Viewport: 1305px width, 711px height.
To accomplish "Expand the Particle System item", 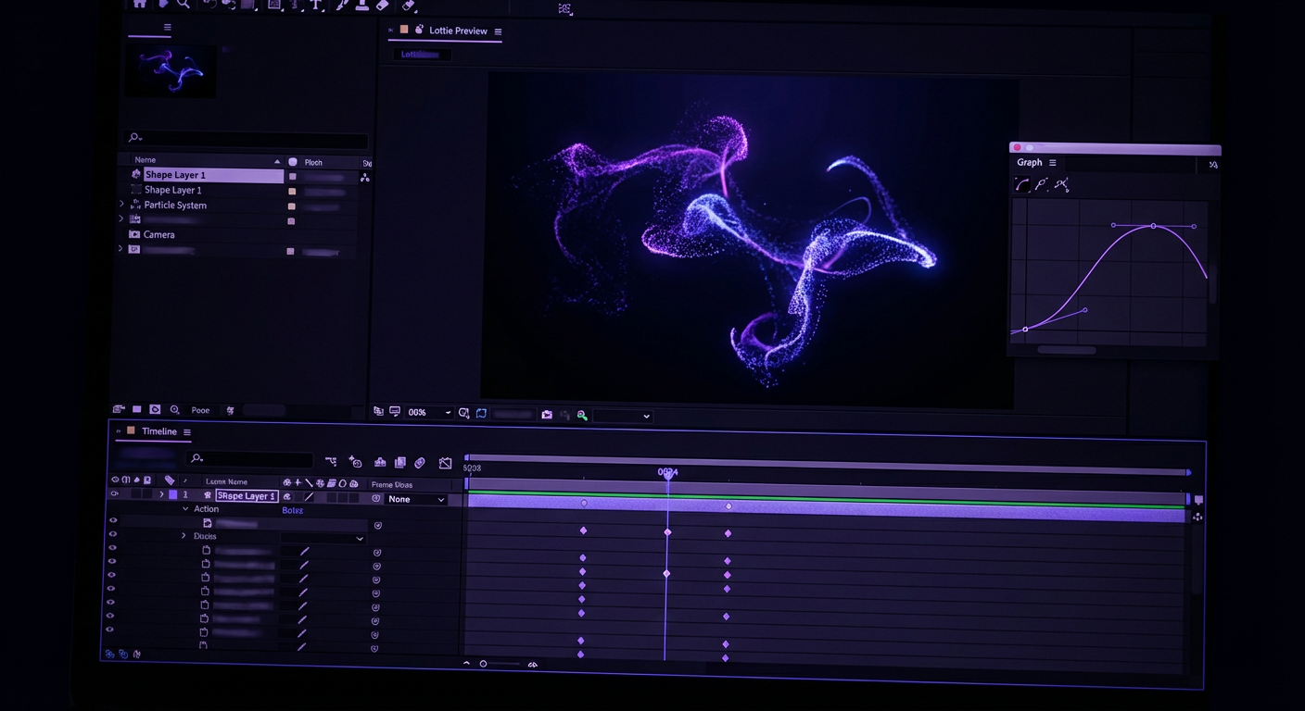I will pos(121,205).
